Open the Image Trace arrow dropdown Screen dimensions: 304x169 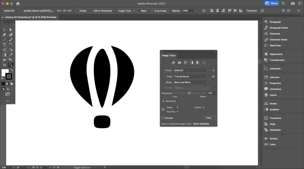(x=134, y=11)
